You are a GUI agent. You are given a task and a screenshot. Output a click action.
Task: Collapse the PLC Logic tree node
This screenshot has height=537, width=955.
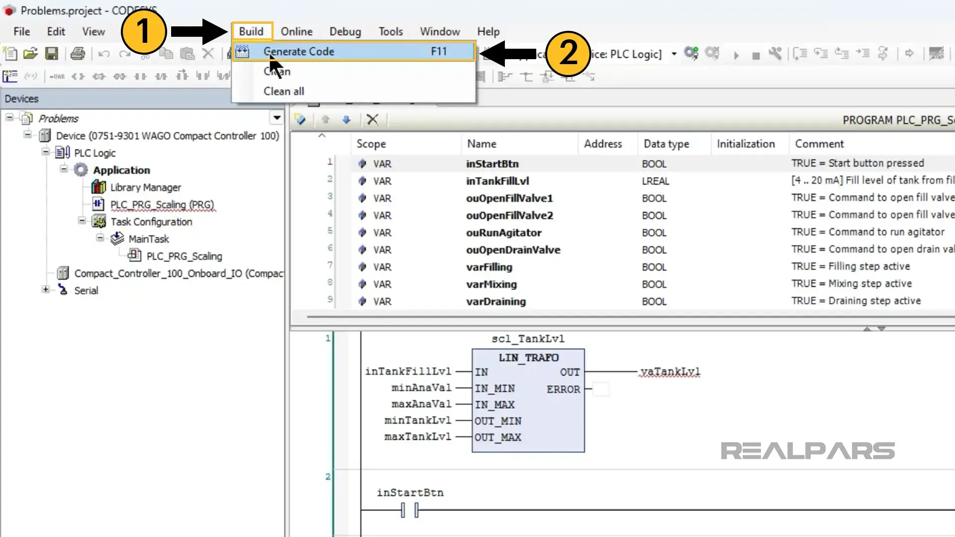coord(46,152)
